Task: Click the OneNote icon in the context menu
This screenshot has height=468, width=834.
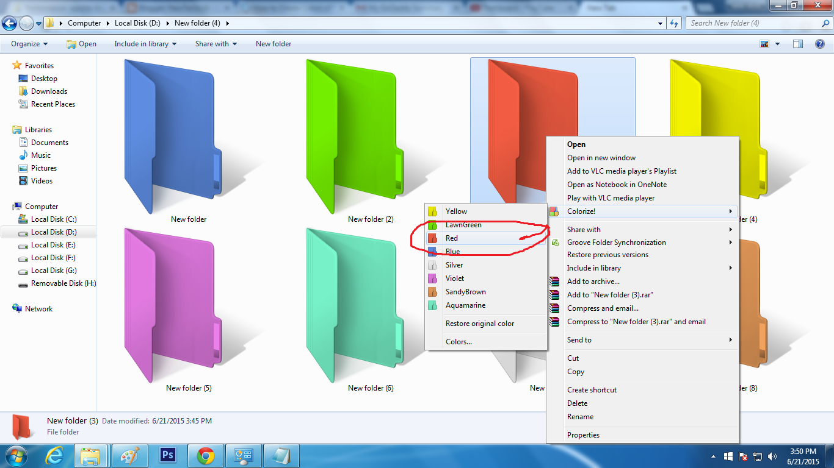Action: pos(554,185)
